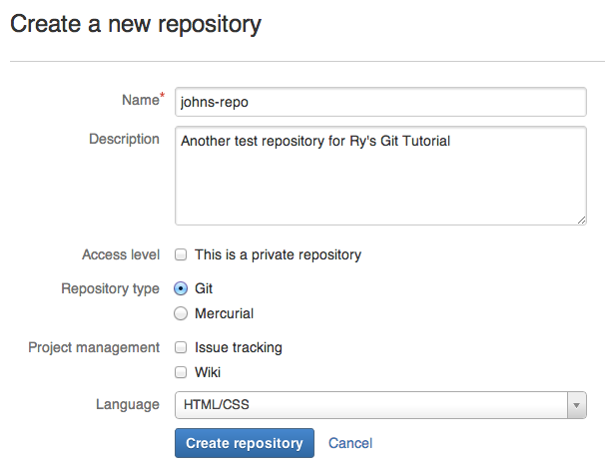Click the Issue tracking option text

click(x=239, y=347)
